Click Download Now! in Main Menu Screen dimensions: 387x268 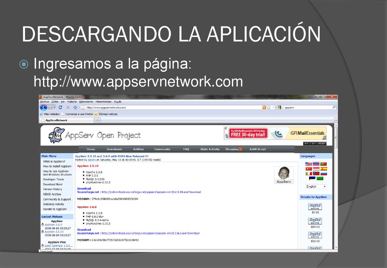(x=53, y=184)
